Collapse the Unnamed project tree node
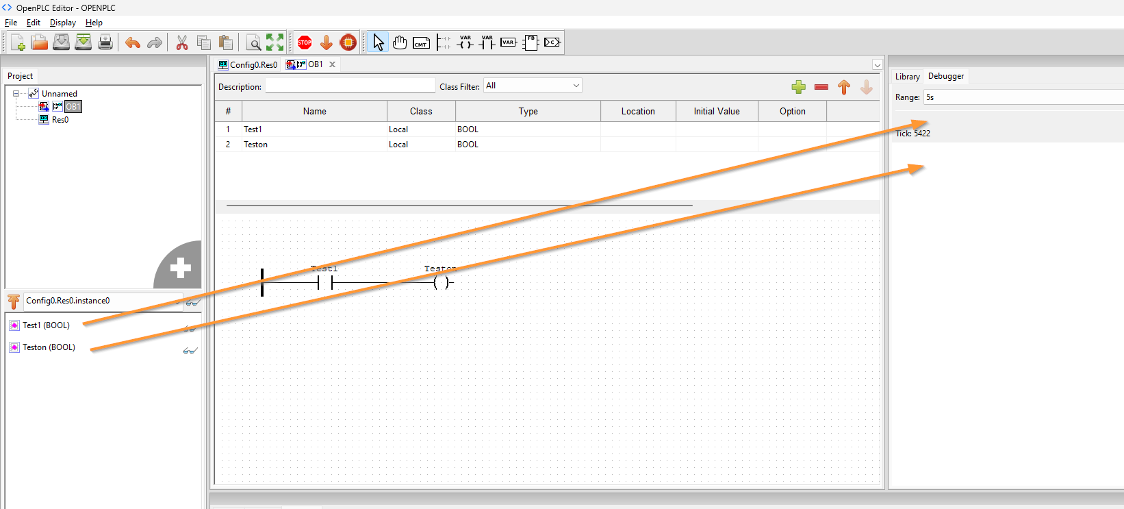Screen dimensions: 1124x509 click(x=16, y=94)
